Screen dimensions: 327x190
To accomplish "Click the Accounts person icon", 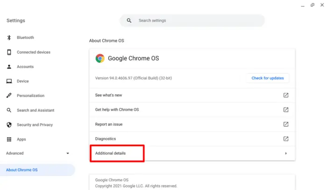I will 9,67.
